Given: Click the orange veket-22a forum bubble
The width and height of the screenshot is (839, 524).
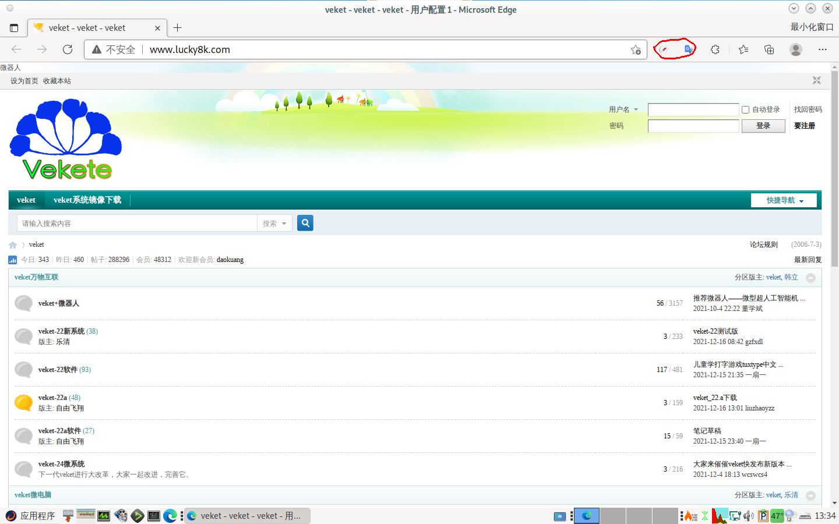Looking at the screenshot, I should (x=23, y=402).
